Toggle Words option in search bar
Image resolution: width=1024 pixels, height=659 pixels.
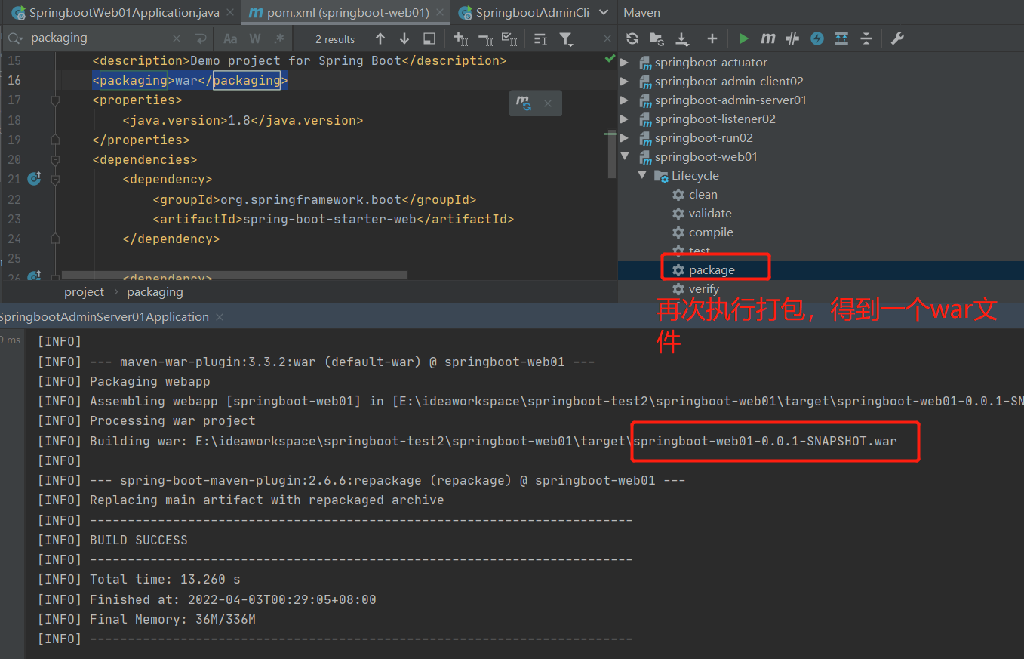255,38
